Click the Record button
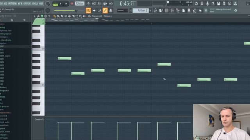This screenshot has width=250, height=140. (x=72, y=3)
